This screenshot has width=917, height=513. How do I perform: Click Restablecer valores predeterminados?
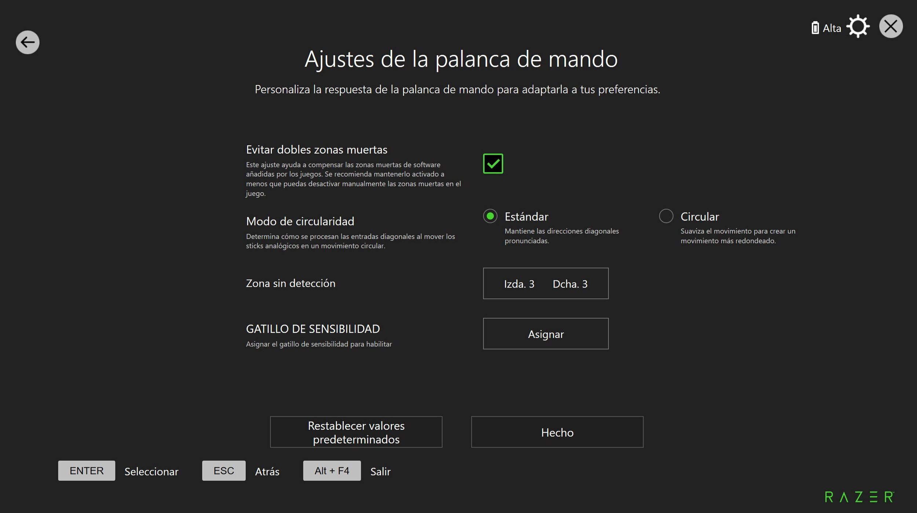356,432
